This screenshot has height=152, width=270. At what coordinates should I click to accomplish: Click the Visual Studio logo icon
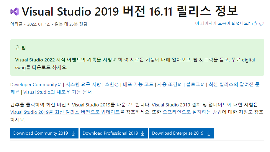pyautogui.click(x=15, y=12)
